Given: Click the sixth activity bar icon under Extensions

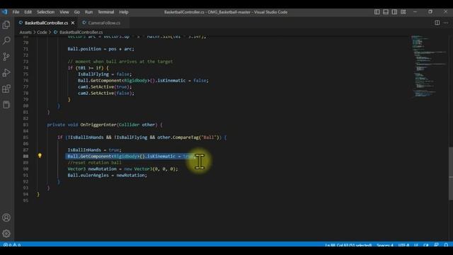Looking at the screenshot, I should click(x=6, y=104).
